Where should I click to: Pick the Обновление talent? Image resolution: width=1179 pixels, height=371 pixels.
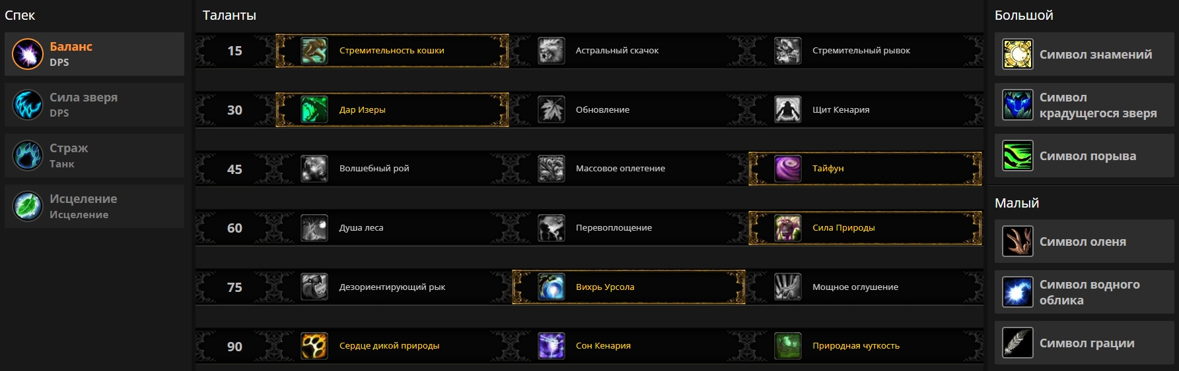coord(602,110)
